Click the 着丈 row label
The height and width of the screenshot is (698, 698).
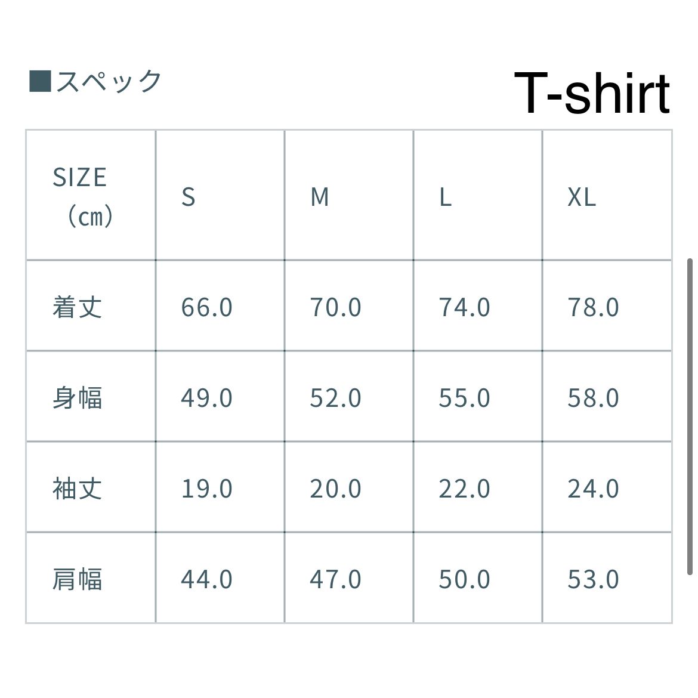click(78, 307)
